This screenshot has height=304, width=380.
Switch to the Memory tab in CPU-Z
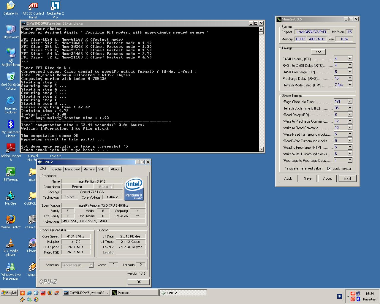point(89,169)
